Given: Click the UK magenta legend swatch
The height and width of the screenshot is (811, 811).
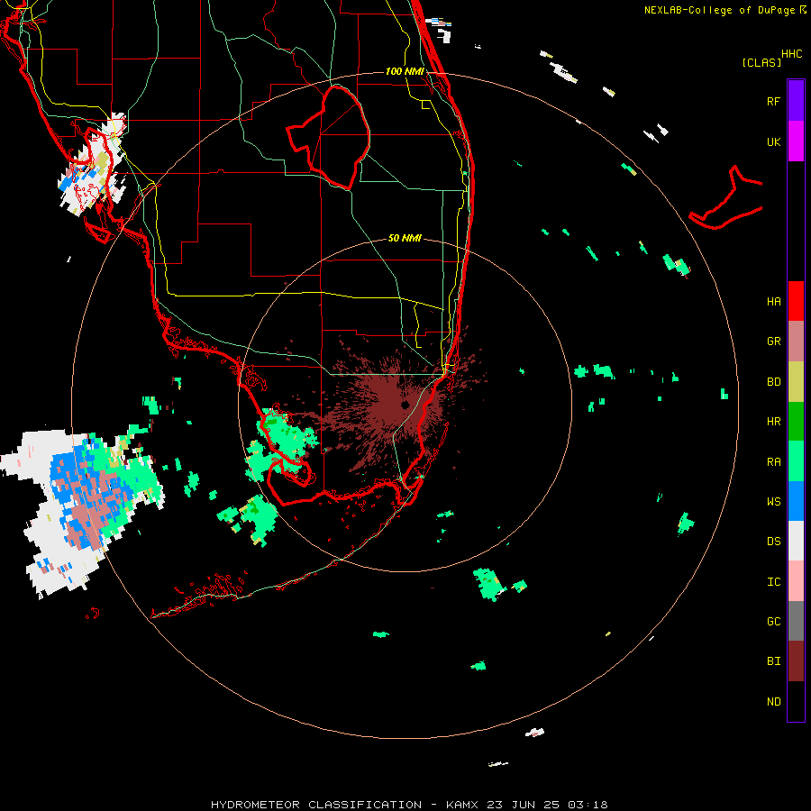Looking at the screenshot, I should point(796,141).
